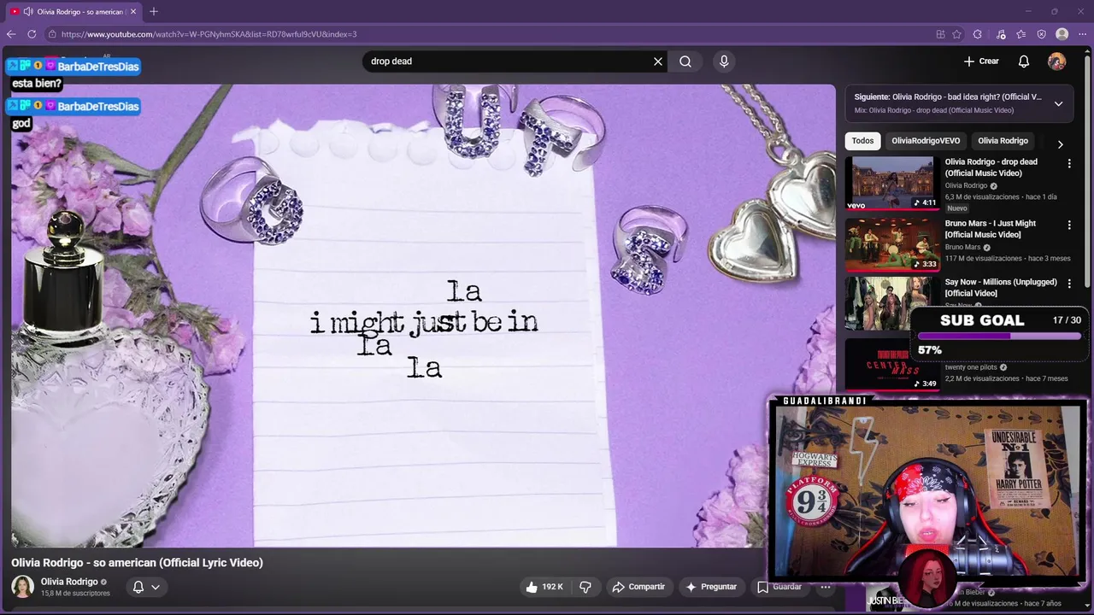Open favorites list icon in toolbar
The image size is (1094, 615).
click(x=1021, y=34)
